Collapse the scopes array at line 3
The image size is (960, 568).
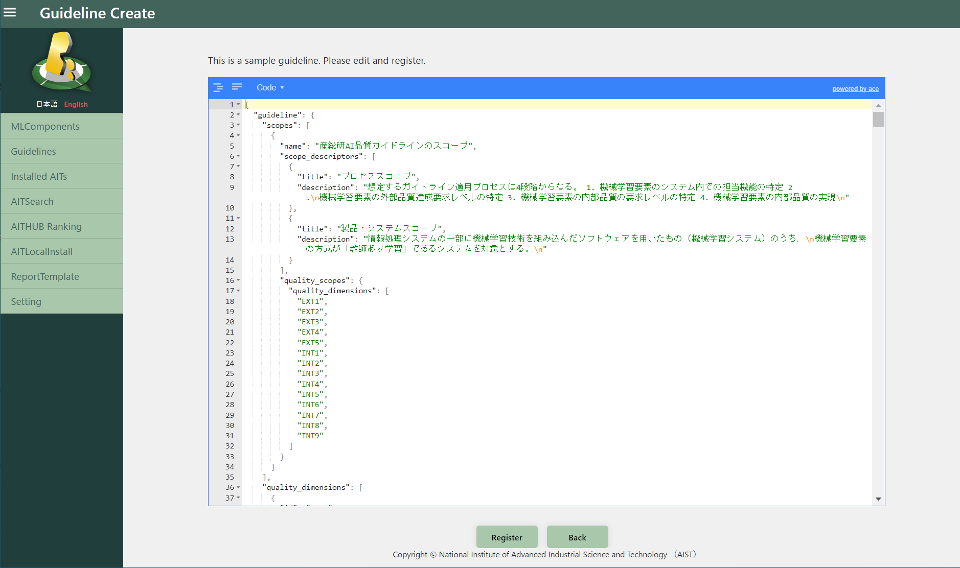(x=238, y=125)
